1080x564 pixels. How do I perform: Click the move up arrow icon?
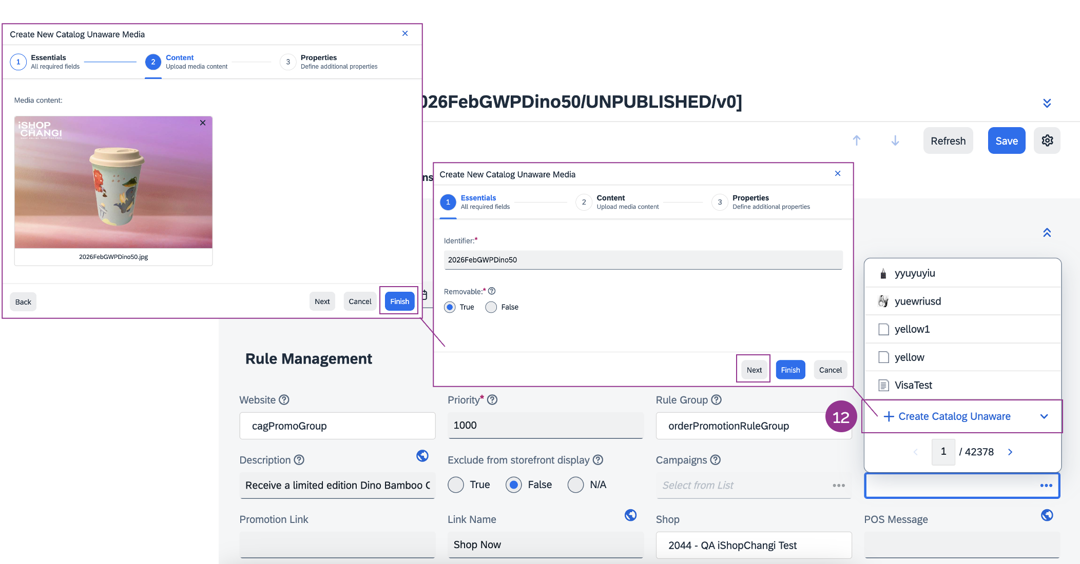click(x=856, y=140)
